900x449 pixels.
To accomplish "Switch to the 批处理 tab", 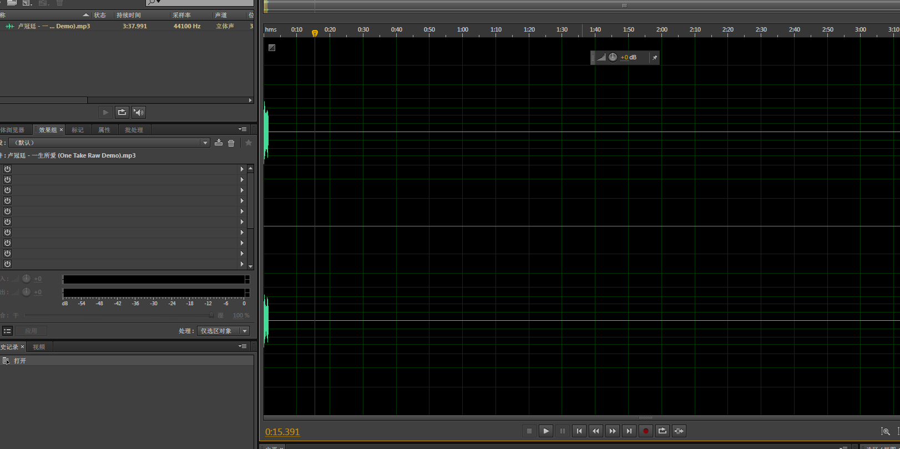I will point(134,130).
